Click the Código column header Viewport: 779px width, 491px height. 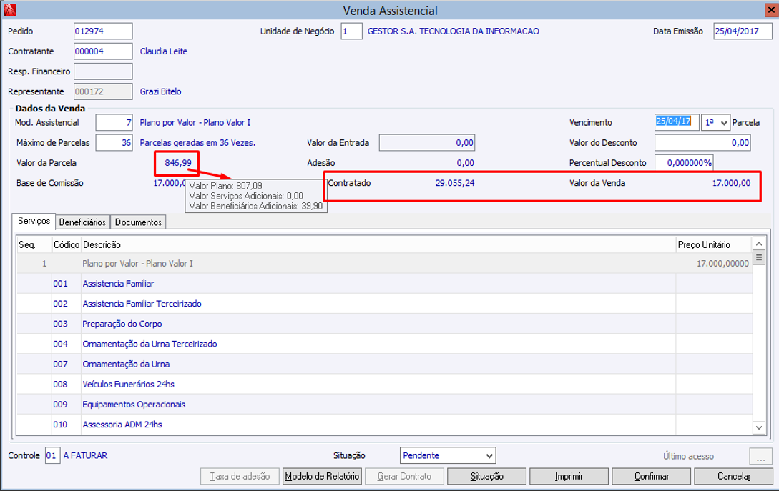pyautogui.click(x=67, y=244)
